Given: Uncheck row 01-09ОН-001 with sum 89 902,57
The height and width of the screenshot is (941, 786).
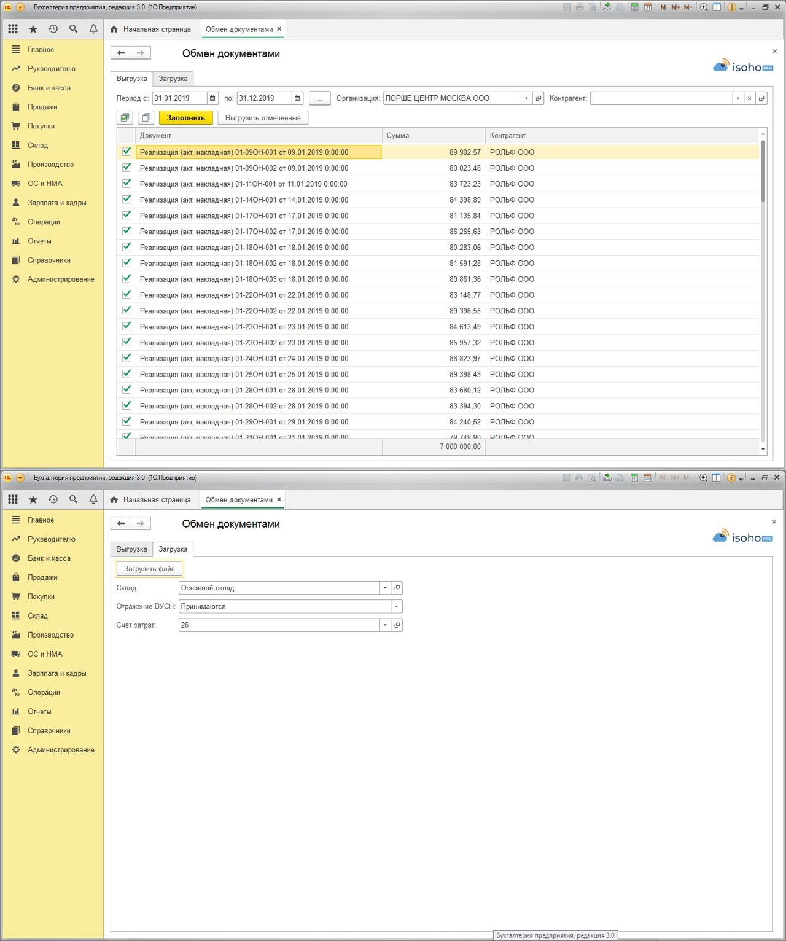Looking at the screenshot, I should click(126, 152).
